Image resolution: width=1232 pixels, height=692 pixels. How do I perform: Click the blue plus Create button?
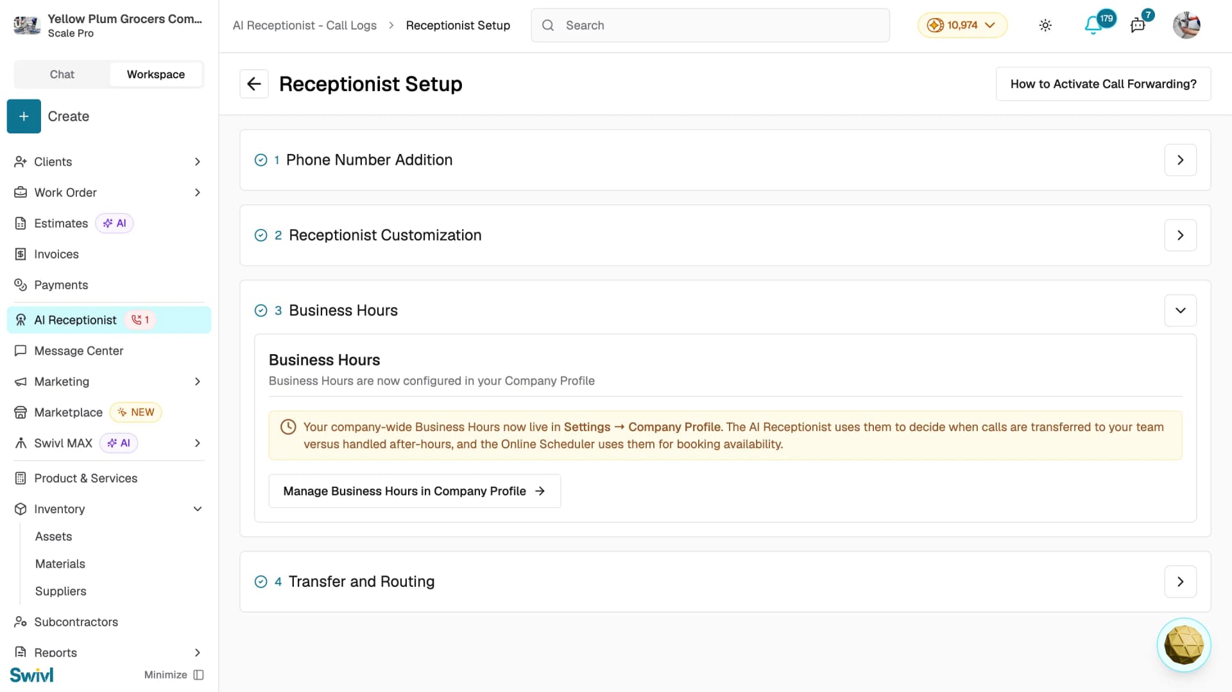(24, 116)
